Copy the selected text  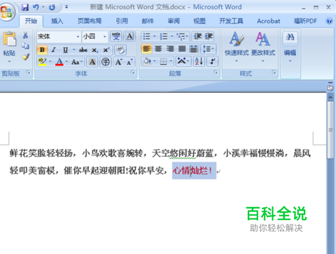coord(26,46)
